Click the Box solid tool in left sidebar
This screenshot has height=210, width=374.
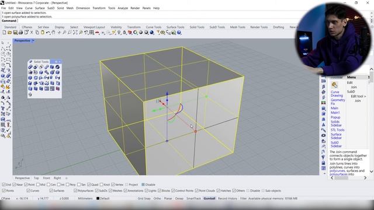coord(3,76)
